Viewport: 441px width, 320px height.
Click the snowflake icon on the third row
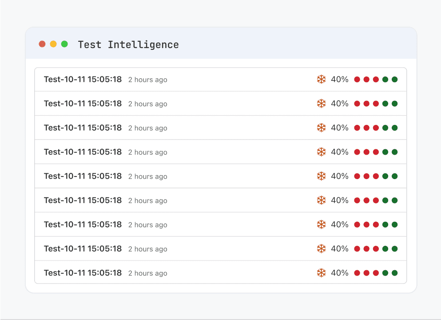pyautogui.click(x=321, y=128)
